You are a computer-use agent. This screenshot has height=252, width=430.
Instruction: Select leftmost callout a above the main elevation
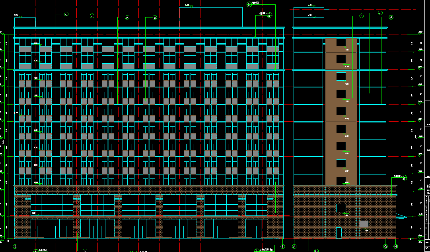click(x=66, y=14)
